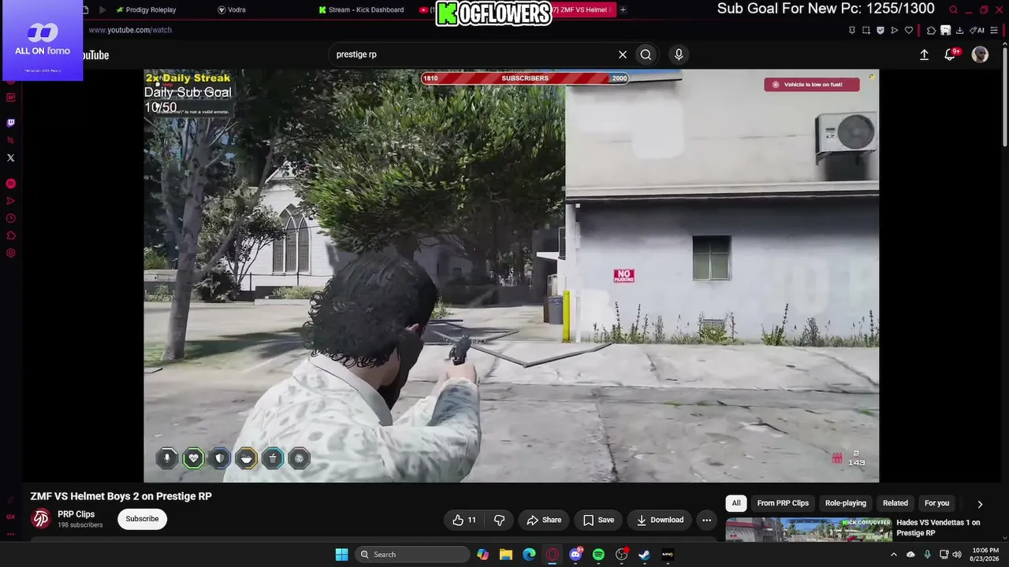Open Copilot from the taskbar
Image resolution: width=1009 pixels, height=567 pixels.
(482, 554)
